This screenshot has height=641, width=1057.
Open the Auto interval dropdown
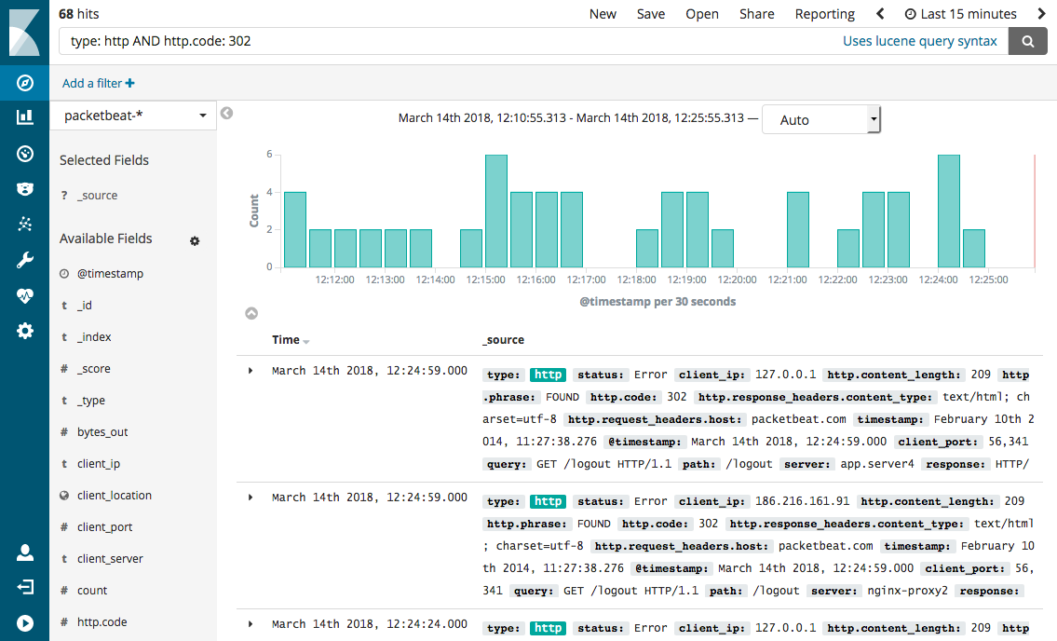point(820,119)
